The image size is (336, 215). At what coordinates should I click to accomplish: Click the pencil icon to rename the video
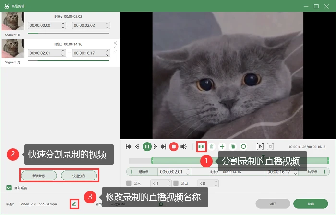pyautogui.click(x=74, y=204)
